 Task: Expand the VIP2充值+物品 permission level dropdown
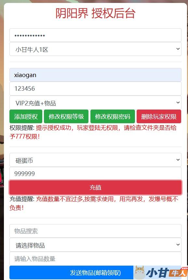(x=95, y=103)
